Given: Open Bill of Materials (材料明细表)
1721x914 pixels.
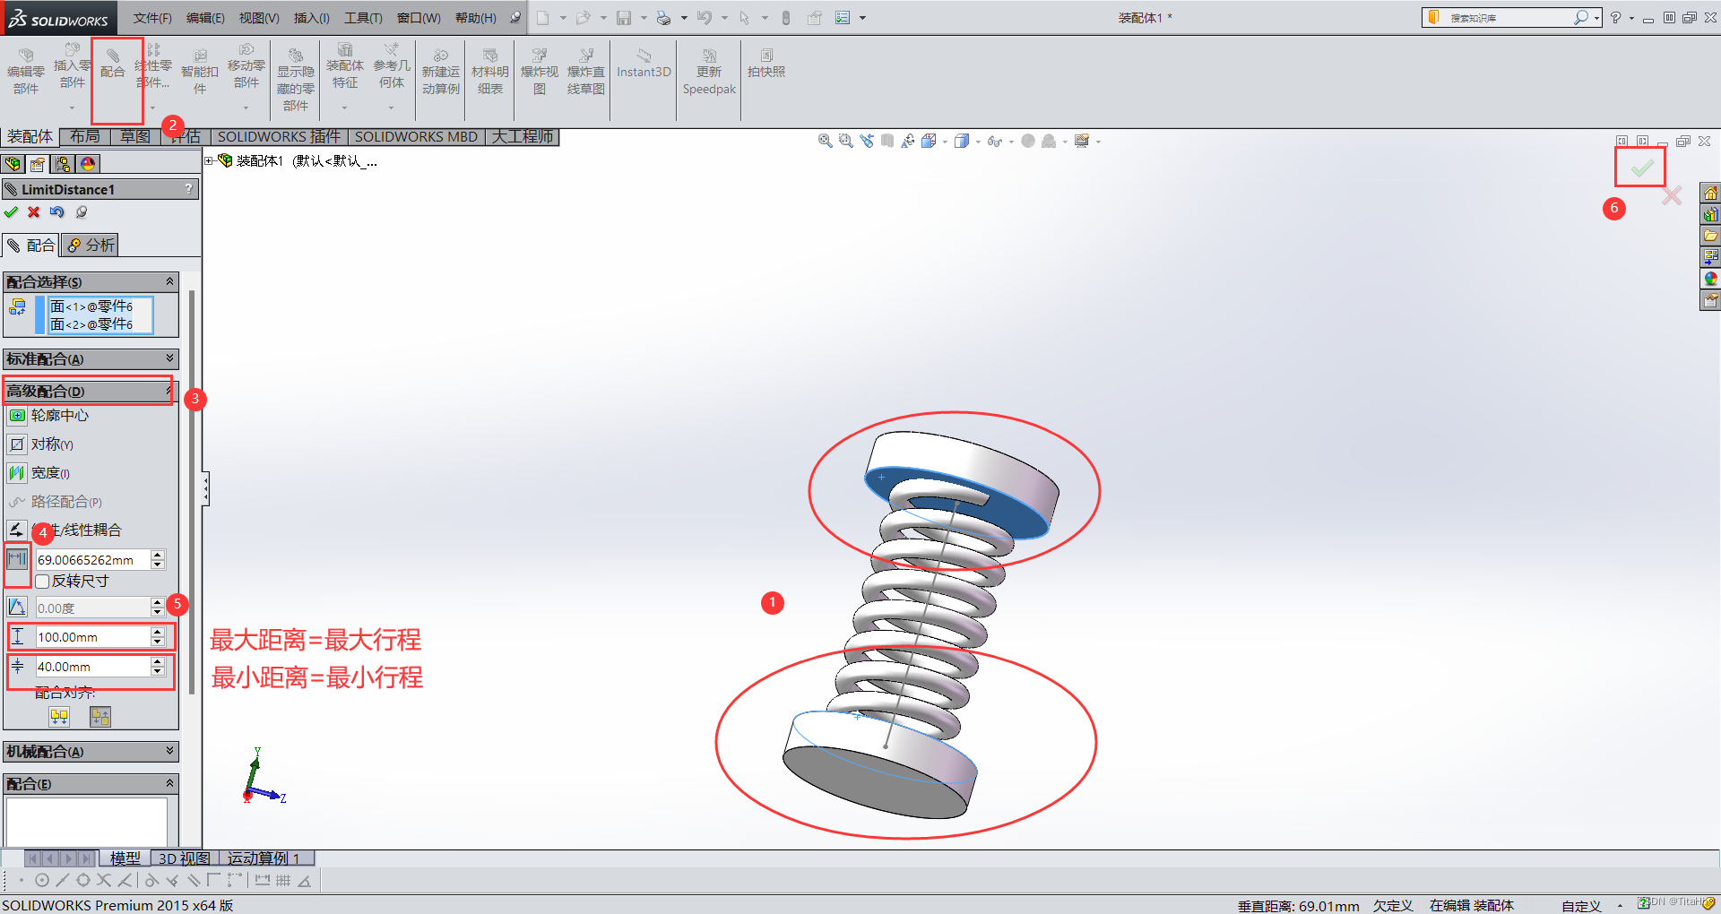Looking at the screenshot, I should 489,72.
